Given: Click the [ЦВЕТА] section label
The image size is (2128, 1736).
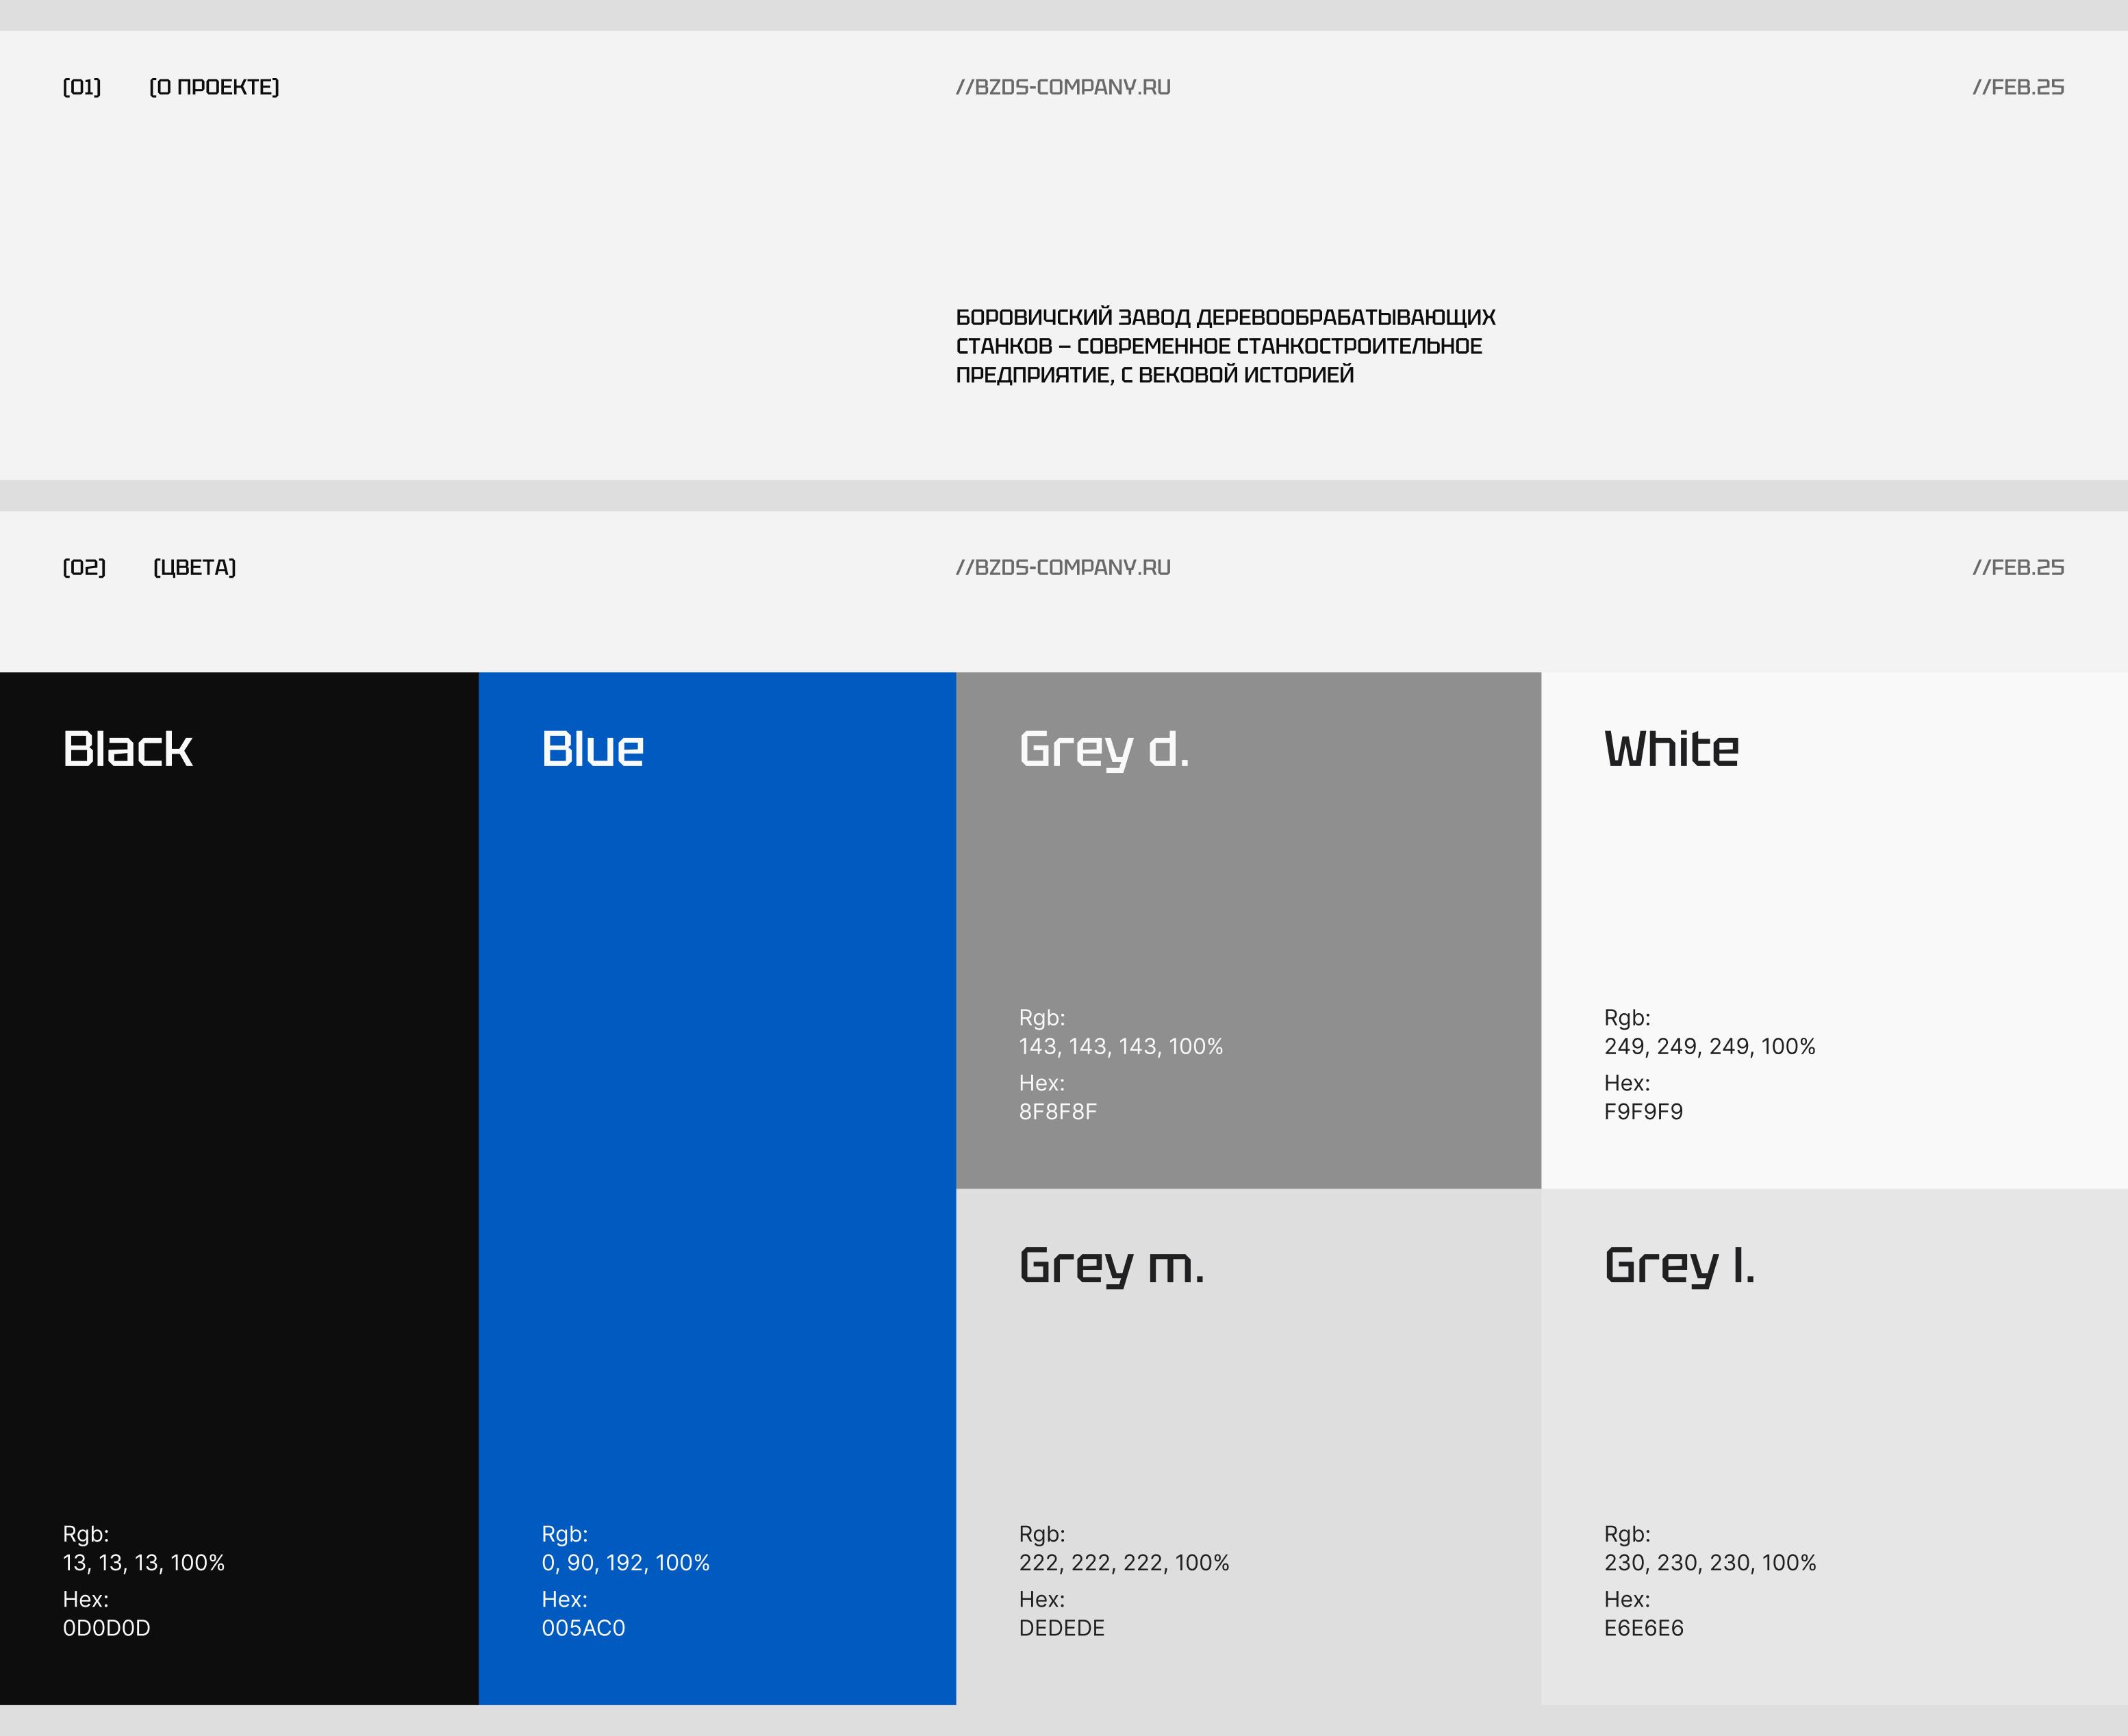Looking at the screenshot, I should [195, 567].
